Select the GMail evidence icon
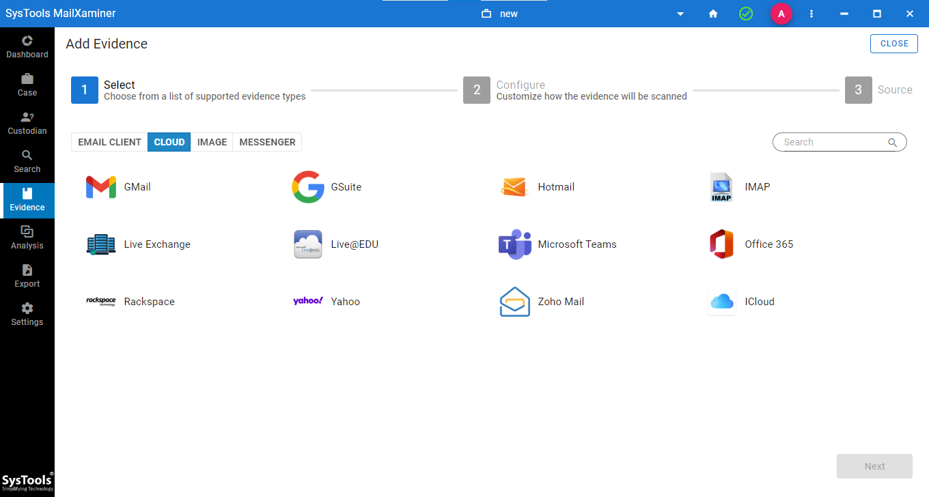 [x=101, y=187]
